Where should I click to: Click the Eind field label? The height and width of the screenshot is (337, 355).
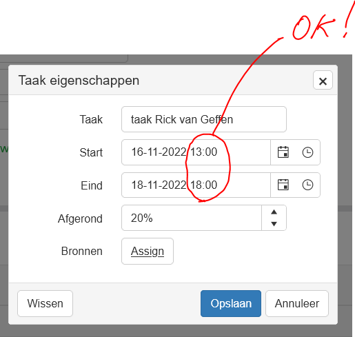(92, 185)
